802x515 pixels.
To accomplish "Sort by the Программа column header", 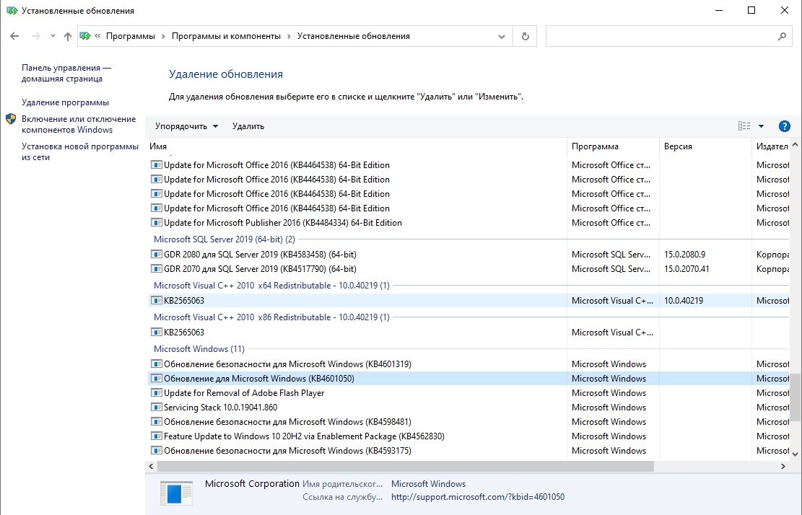I will pyautogui.click(x=614, y=146).
